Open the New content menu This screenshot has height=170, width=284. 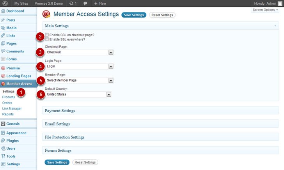click(x=100, y=4)
